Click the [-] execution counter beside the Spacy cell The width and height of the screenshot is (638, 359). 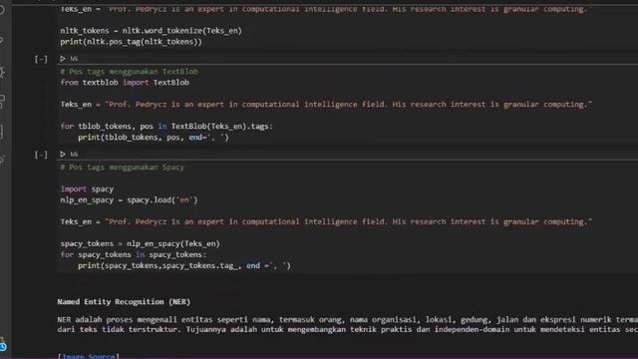point(41,156)
